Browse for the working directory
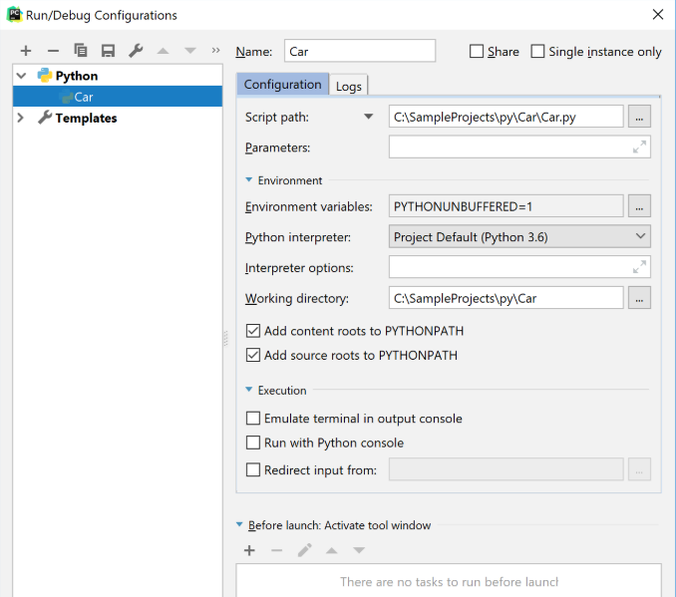 639,298
